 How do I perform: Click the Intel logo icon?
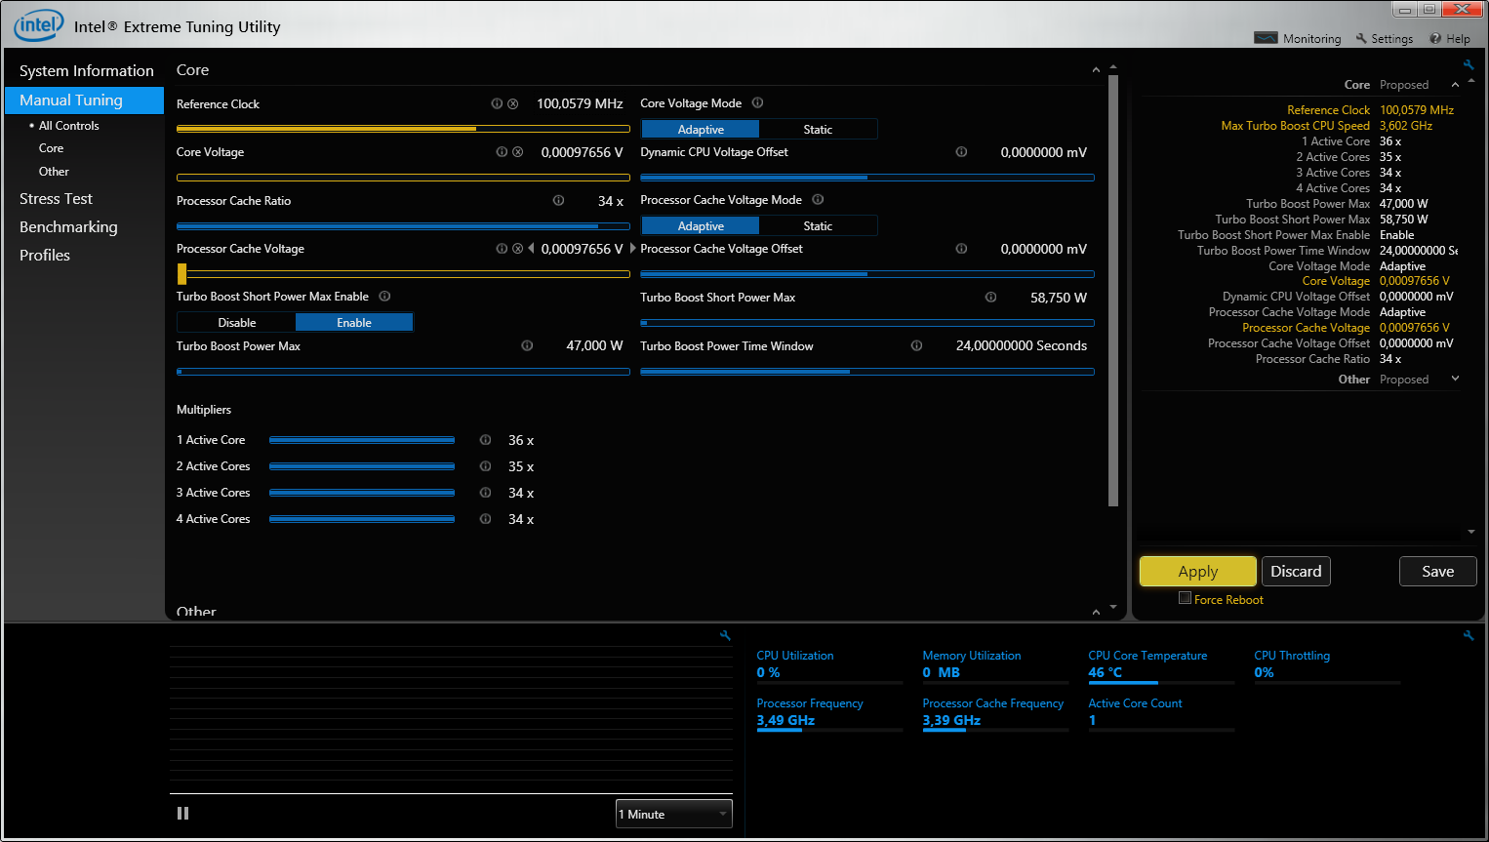38,25
